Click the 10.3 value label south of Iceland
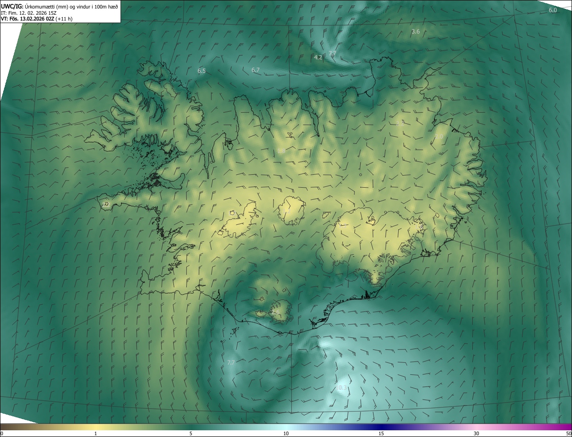 (341, 388)
